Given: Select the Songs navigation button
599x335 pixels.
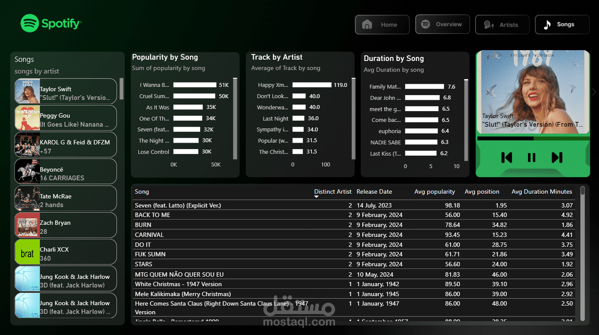Looking at the screenshot, I should [x=562, y=25].
